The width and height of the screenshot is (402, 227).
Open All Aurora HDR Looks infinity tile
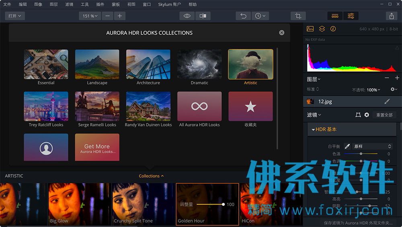coord(199,109)
